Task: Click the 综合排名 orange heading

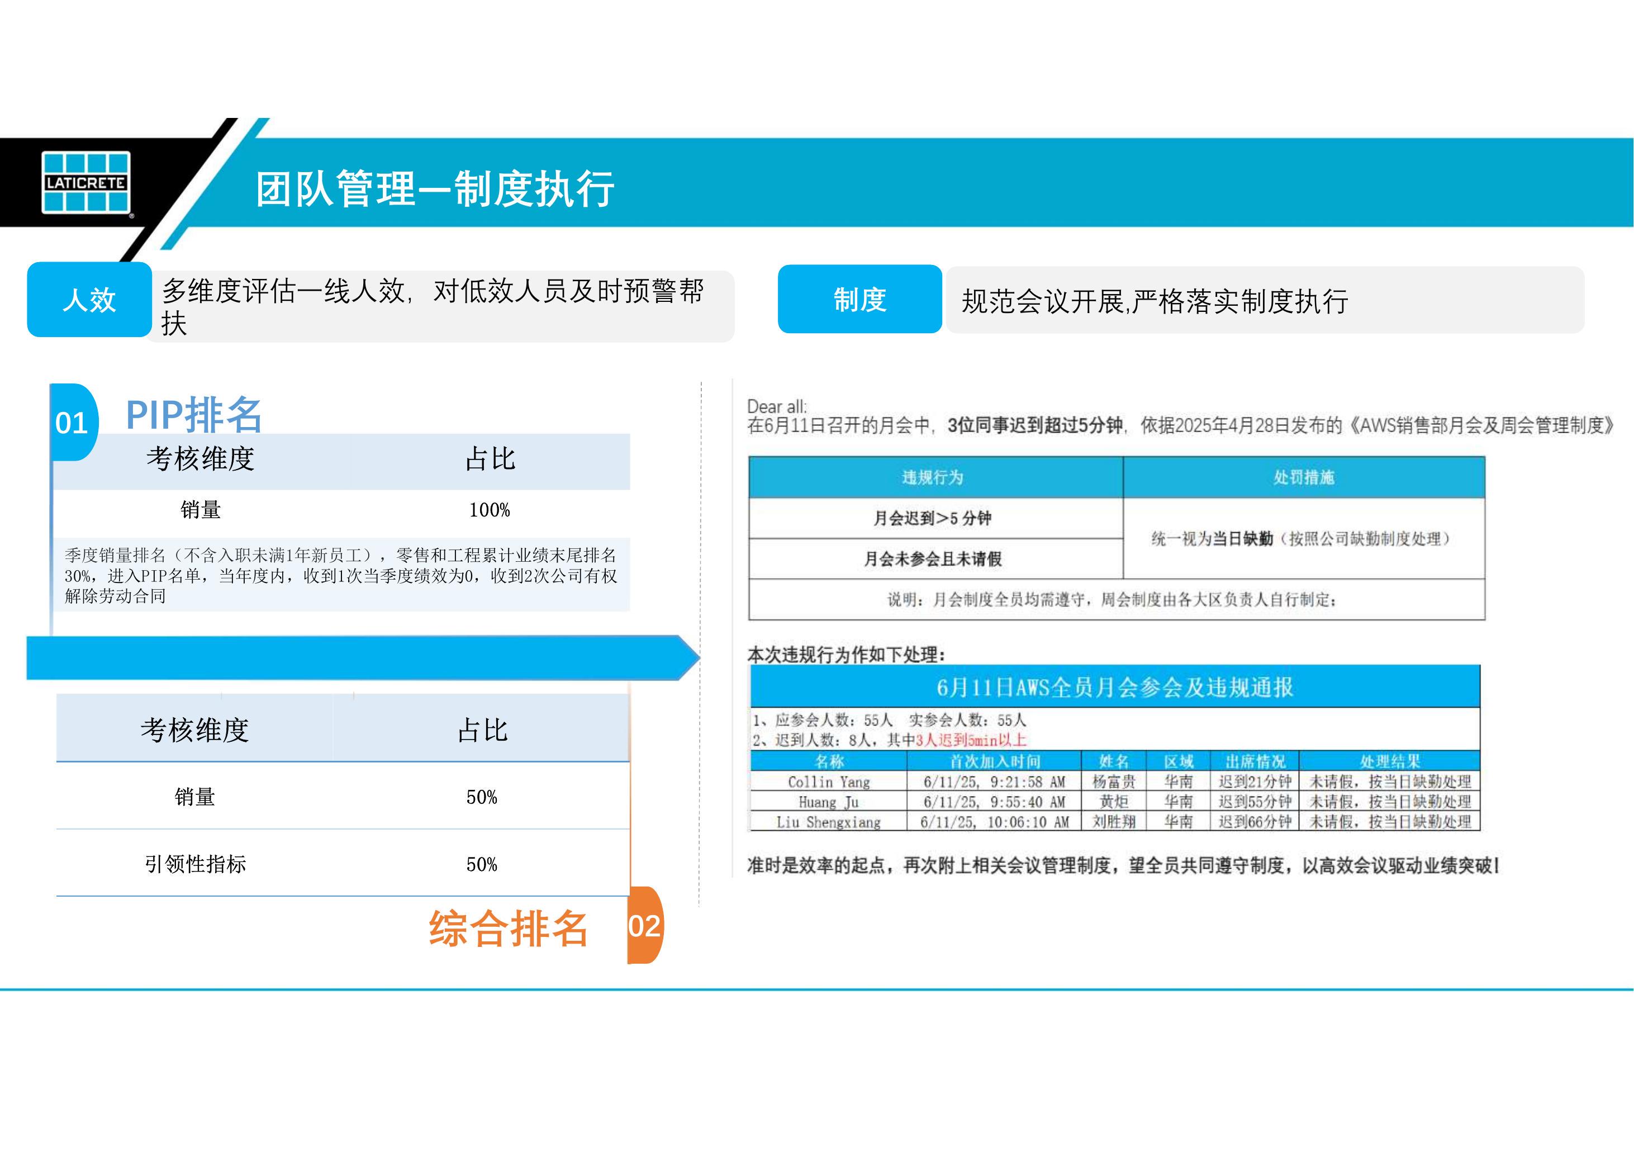Action: [508, 928]
